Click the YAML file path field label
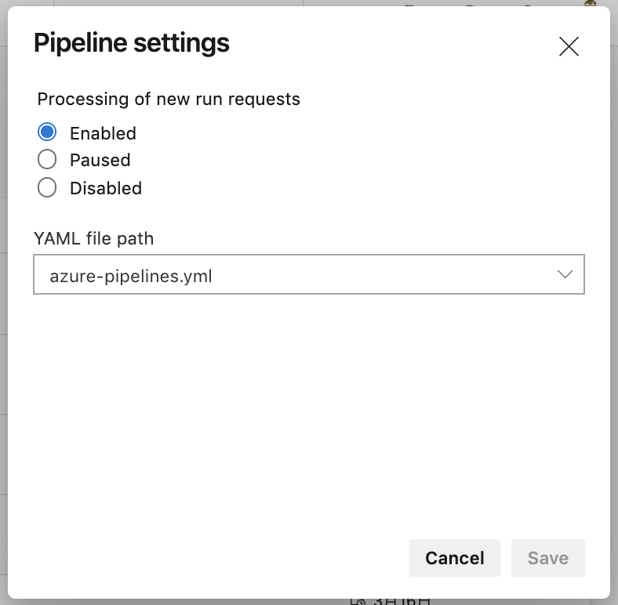This screenshot has width=618, height=605. pos(93,238)
